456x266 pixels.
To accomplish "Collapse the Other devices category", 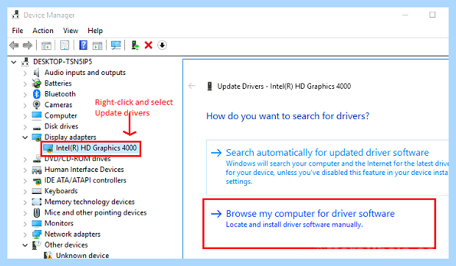I will pyautogui.click(x=25, y=245).
